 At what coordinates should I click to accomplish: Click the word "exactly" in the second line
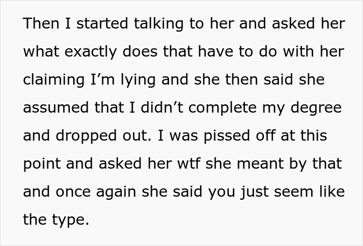coord(91,52)
